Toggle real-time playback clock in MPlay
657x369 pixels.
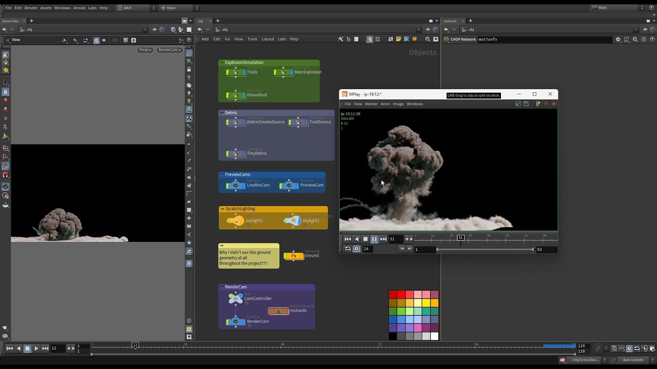coord(356,249)
